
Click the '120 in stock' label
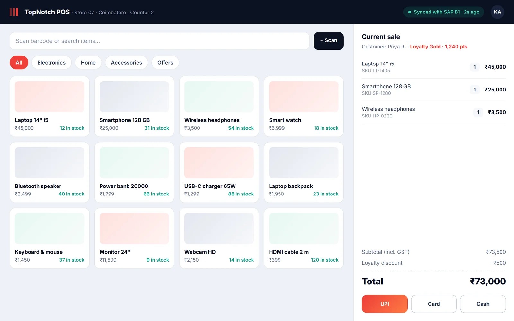tap(324, 260)
